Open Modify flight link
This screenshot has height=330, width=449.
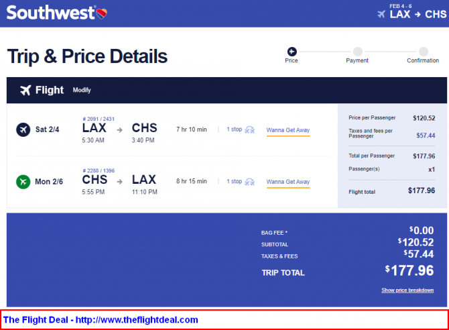(82, 90)
